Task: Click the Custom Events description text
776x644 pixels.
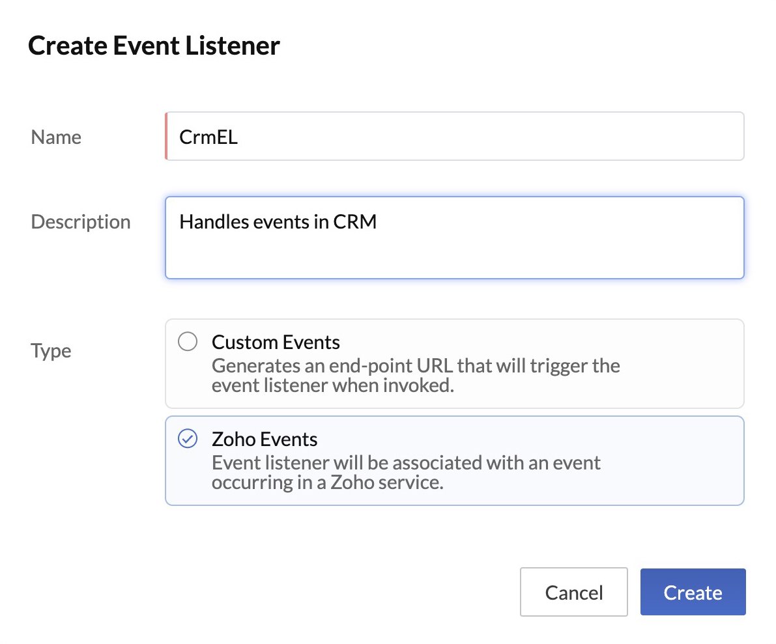Action: 415,375
